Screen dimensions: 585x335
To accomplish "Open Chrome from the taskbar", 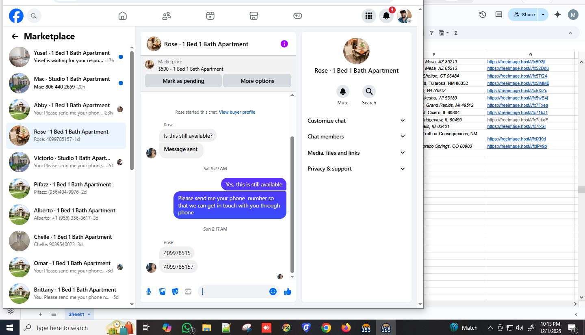I will pos(326,328).
